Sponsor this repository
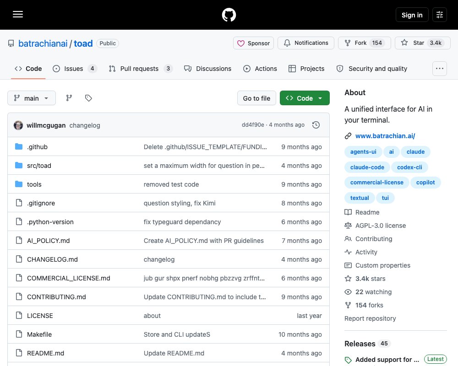The image size is (458, 366). [253, 43]
